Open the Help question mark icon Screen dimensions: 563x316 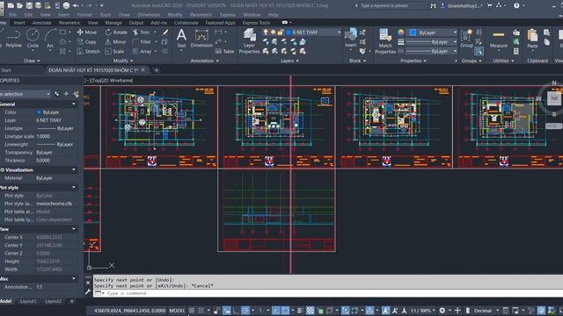(x=516, y=6)
